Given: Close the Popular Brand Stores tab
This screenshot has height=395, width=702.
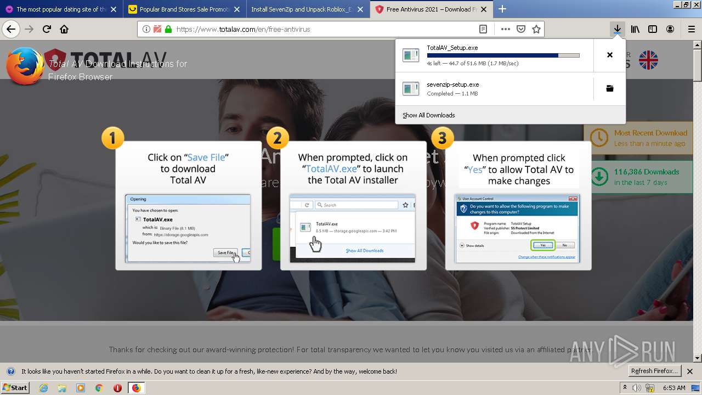Looking at the screenshot, I should [237, 9].
